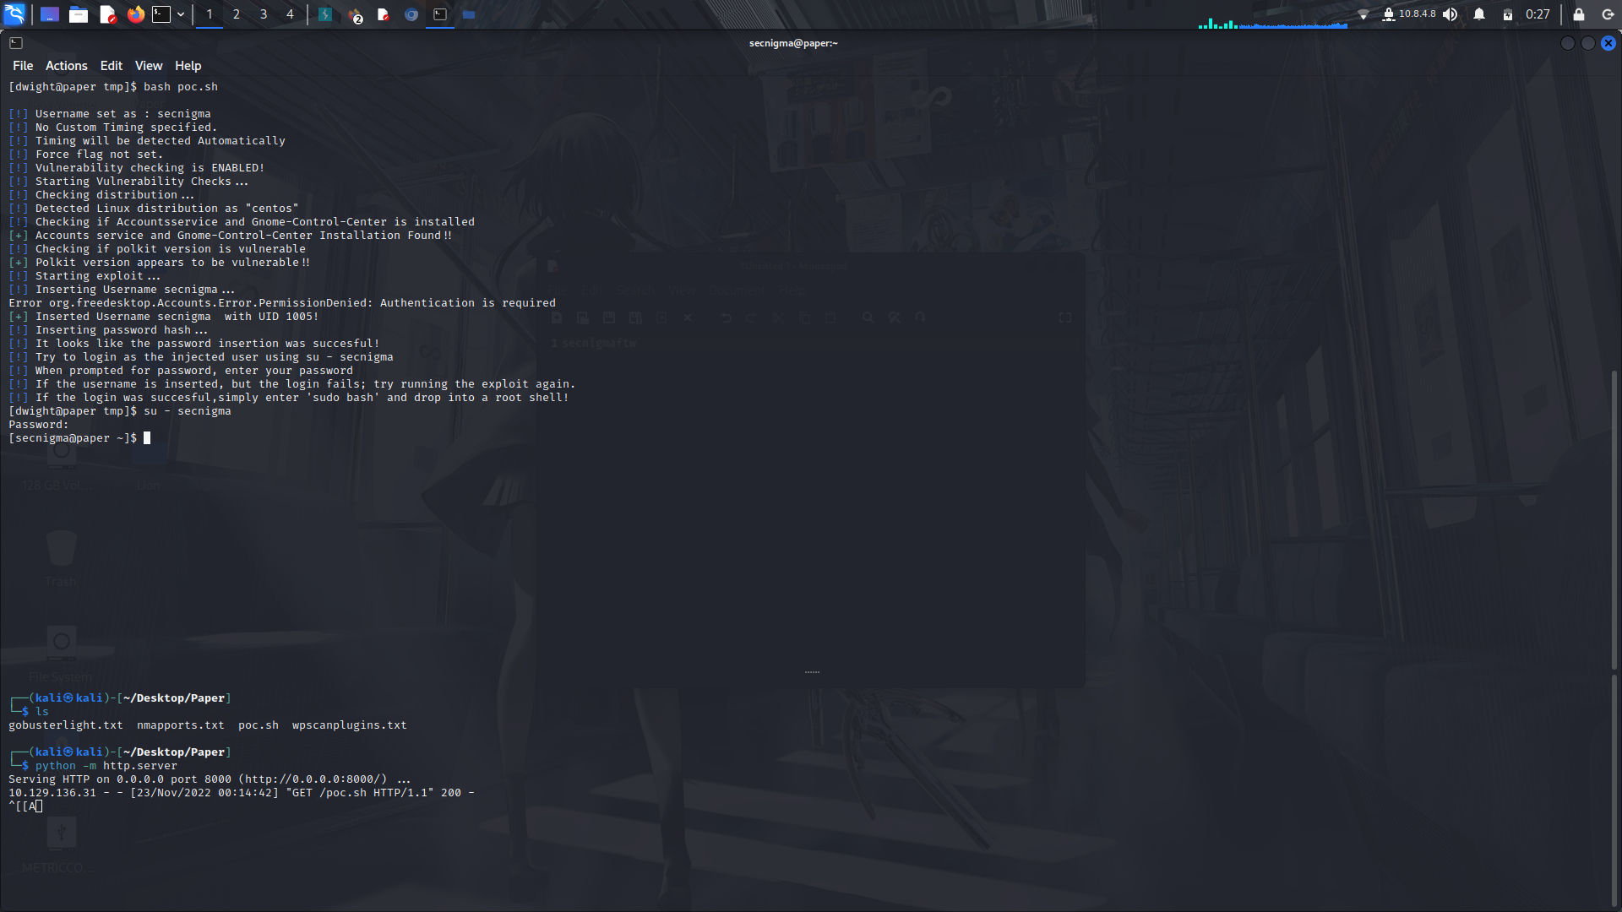Toggle the screen lock icon in tray
The height and width of the screenshot is (912, 1622).
click(x=1580, y=14)
